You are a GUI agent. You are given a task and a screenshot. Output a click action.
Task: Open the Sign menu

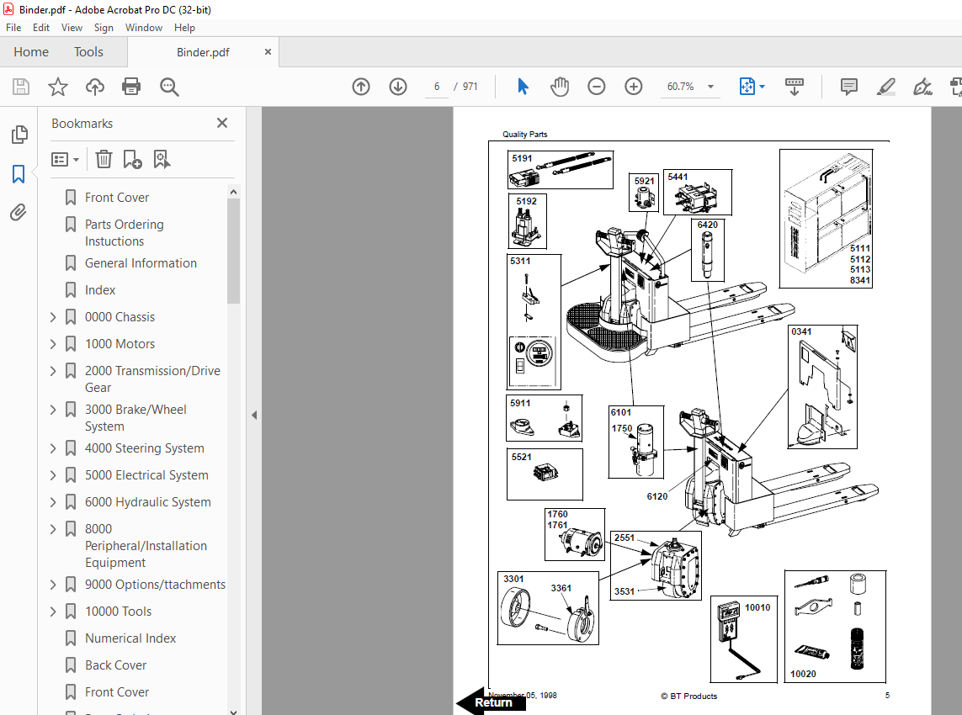click(104, 28)
